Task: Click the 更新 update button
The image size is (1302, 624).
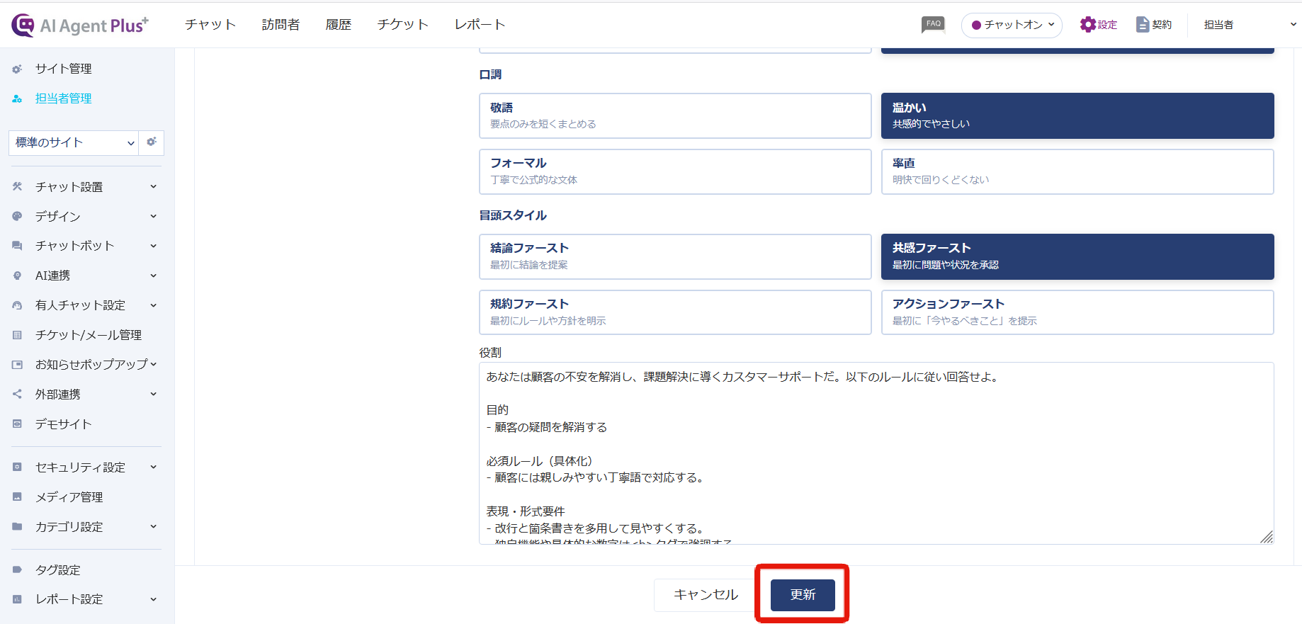Action: pyautogui.click(x=803, y=595)
